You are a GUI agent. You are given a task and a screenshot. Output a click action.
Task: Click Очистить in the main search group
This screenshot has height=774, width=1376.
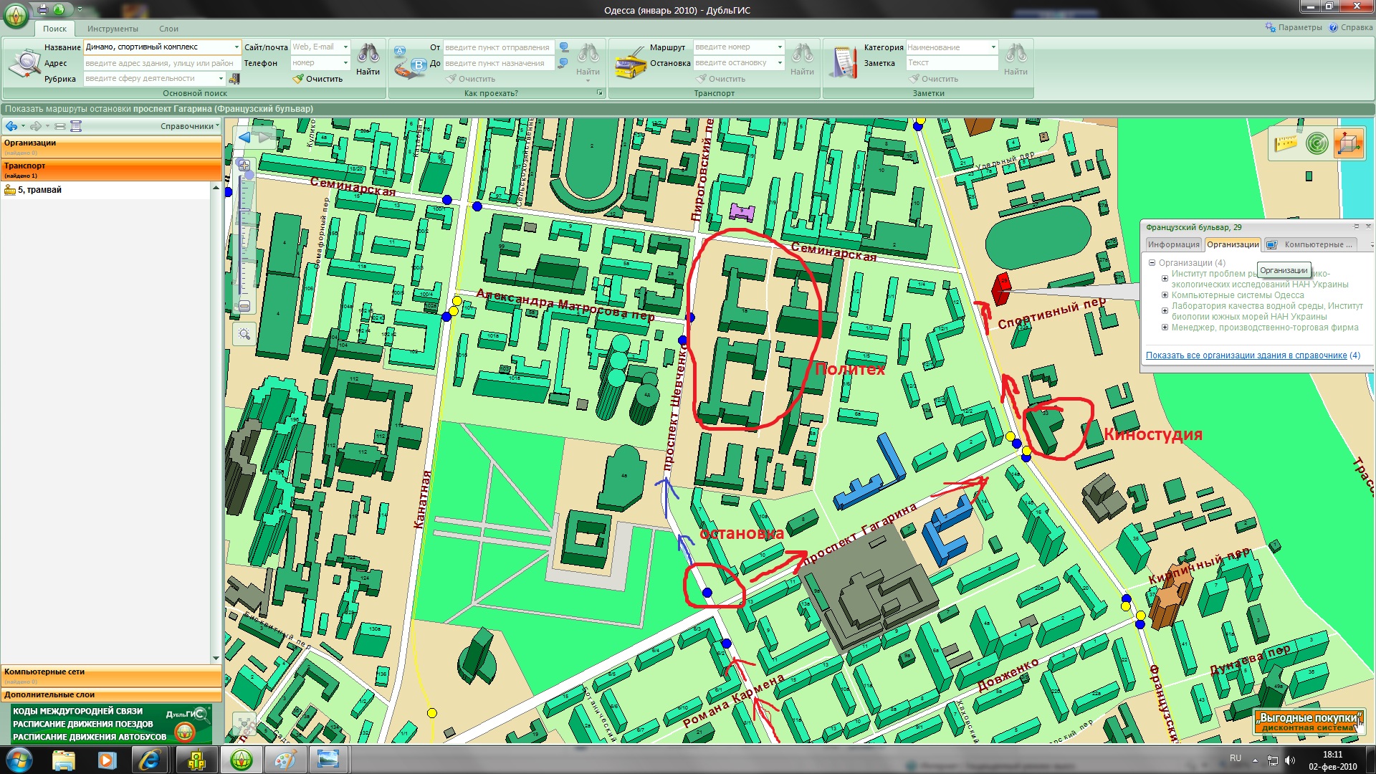tap(318, 79)
